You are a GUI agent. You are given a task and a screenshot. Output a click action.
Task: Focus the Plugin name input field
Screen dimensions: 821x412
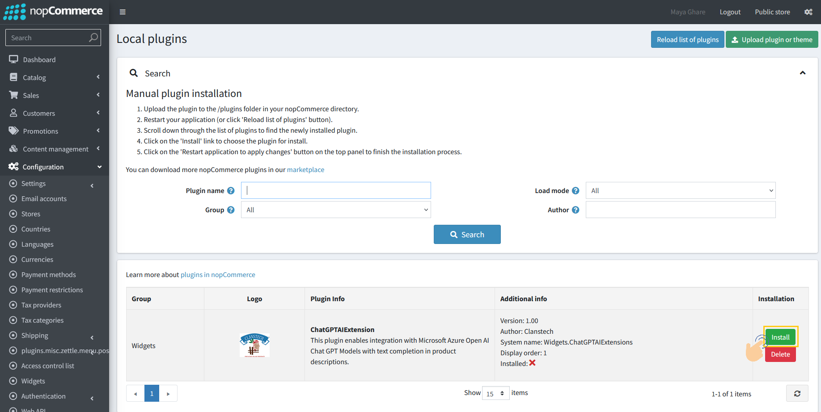click(x=336, y=190)
